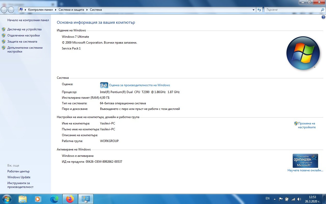This screenshot has width=326, height=204.
Task: Click the Forward navigation arrow button
Action: [11, 10]
